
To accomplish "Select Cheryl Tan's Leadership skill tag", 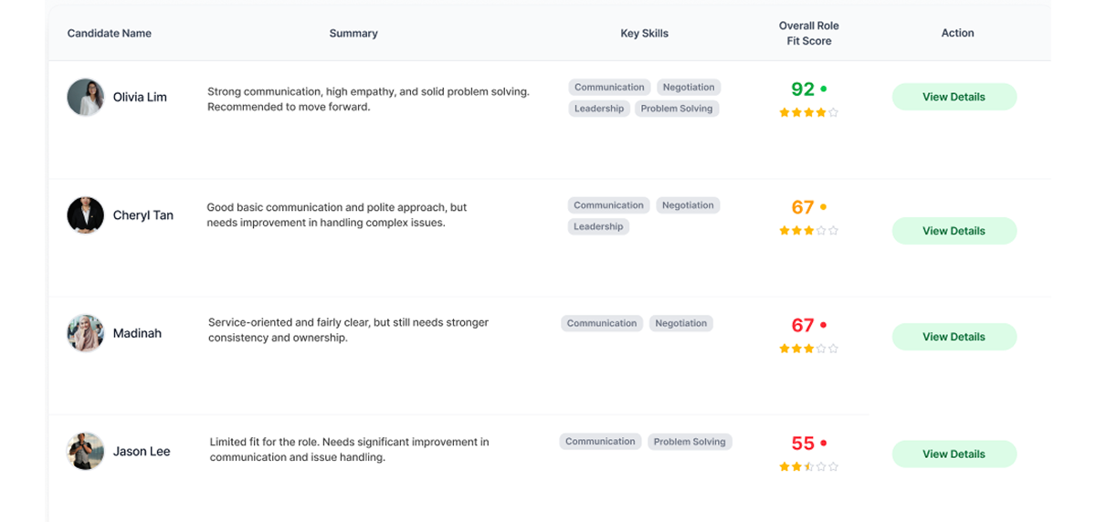I will click(x=598, y=226).
